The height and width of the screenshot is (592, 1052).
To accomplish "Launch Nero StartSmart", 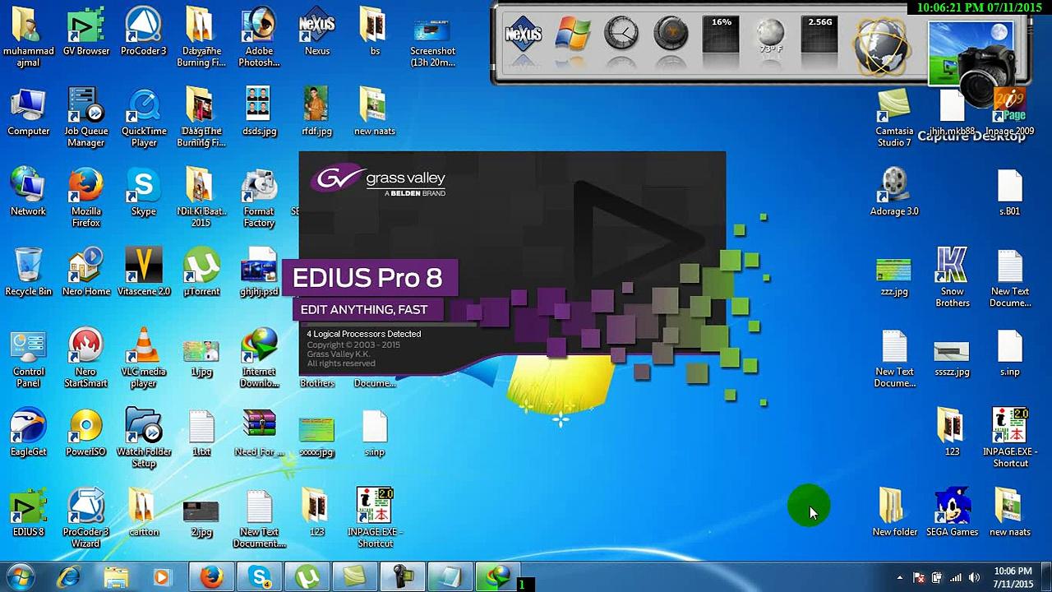I will [85, 358].
